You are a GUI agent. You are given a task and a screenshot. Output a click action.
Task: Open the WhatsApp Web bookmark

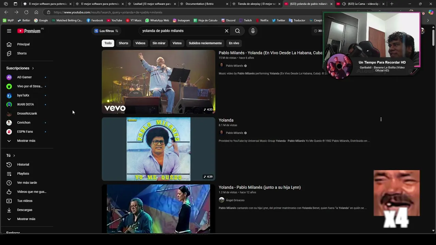tap(157, 20)
